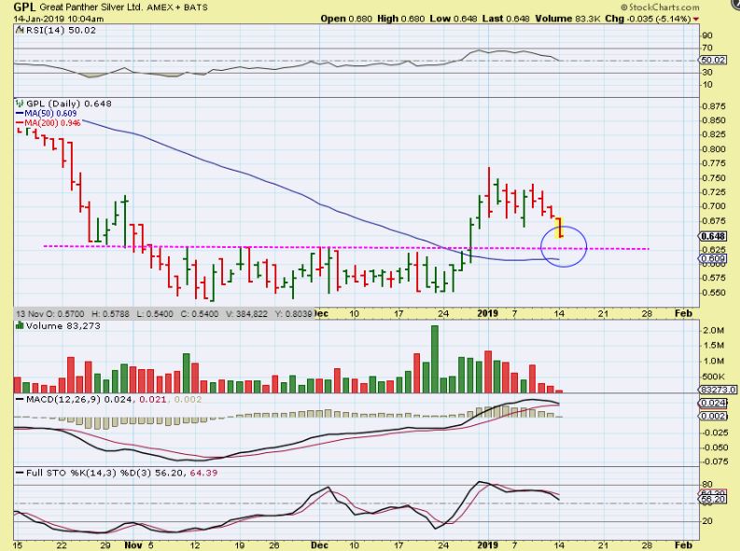Click the 0.648 last price tag on price axis
Image resolution: width=740 pixels, height=551 pixels.
713,237
